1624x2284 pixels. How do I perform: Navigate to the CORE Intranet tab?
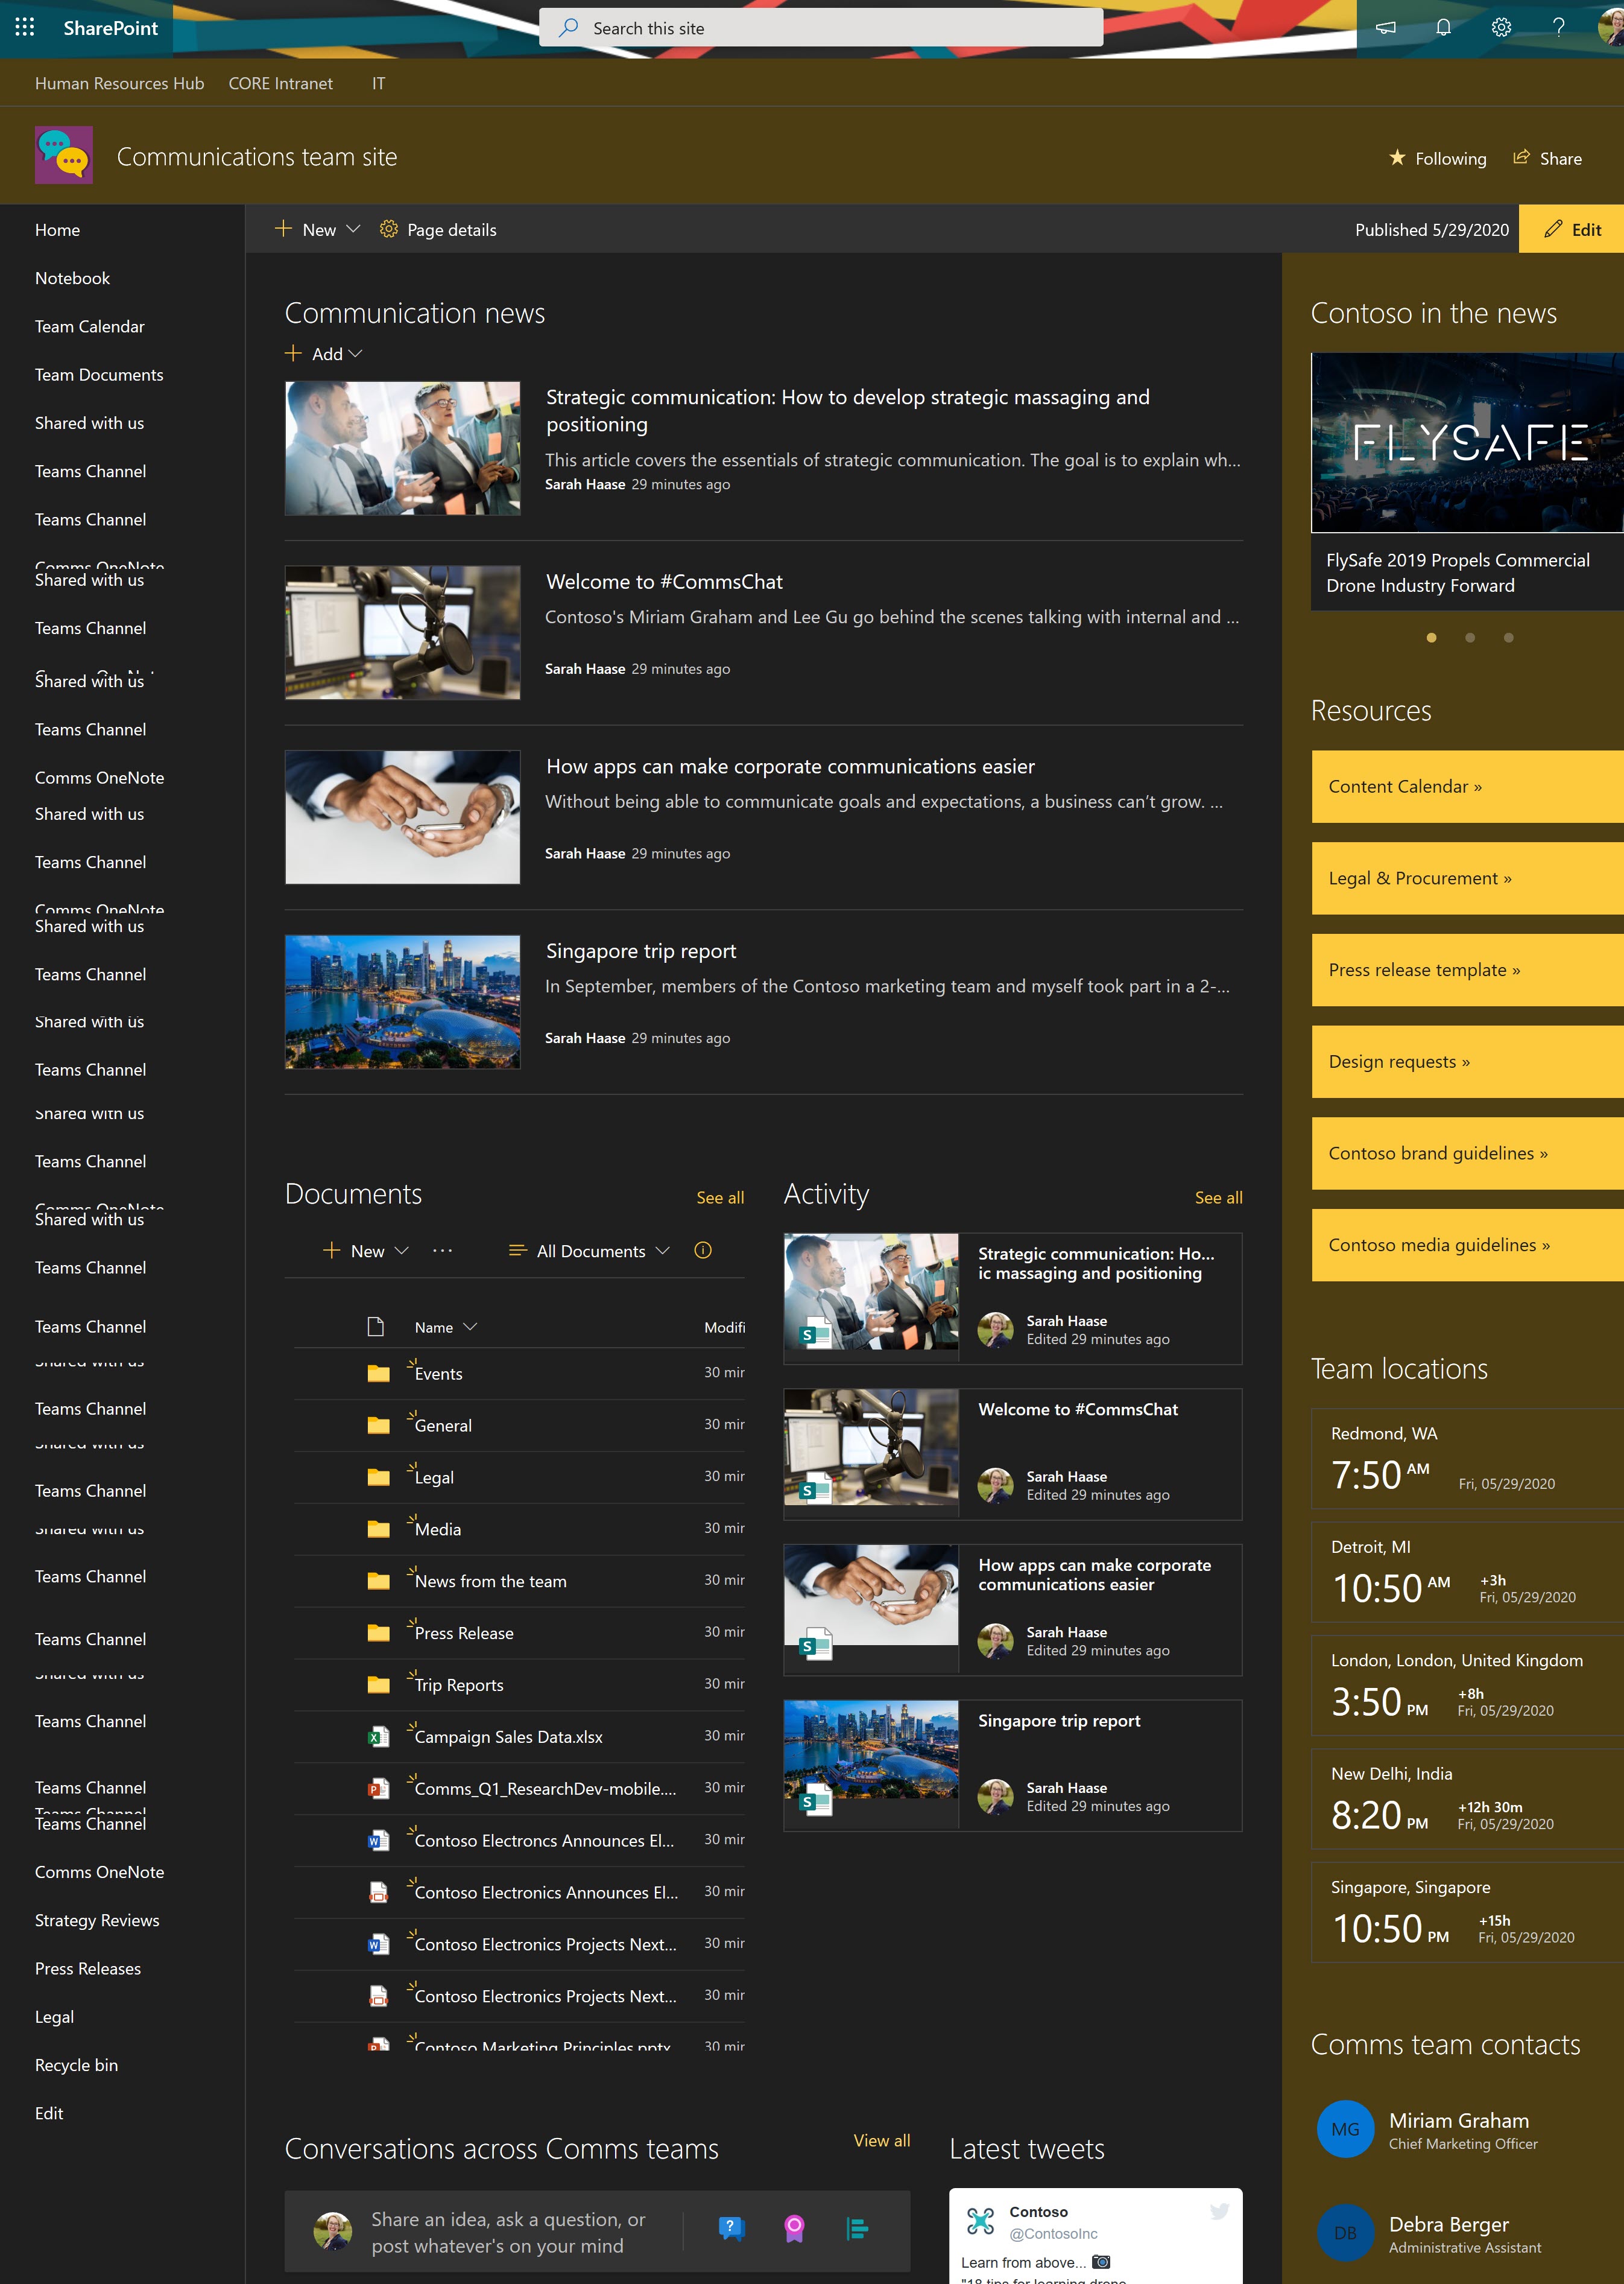(280, 83)
